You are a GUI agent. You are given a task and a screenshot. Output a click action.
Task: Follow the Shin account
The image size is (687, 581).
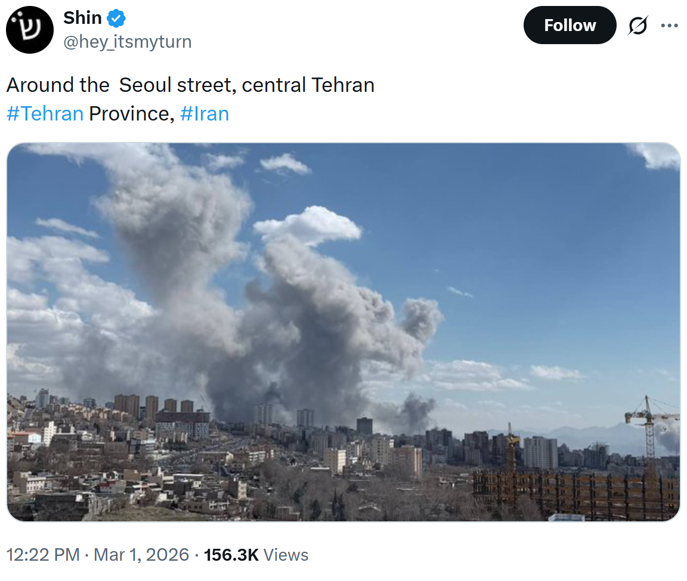pos(570,25)
